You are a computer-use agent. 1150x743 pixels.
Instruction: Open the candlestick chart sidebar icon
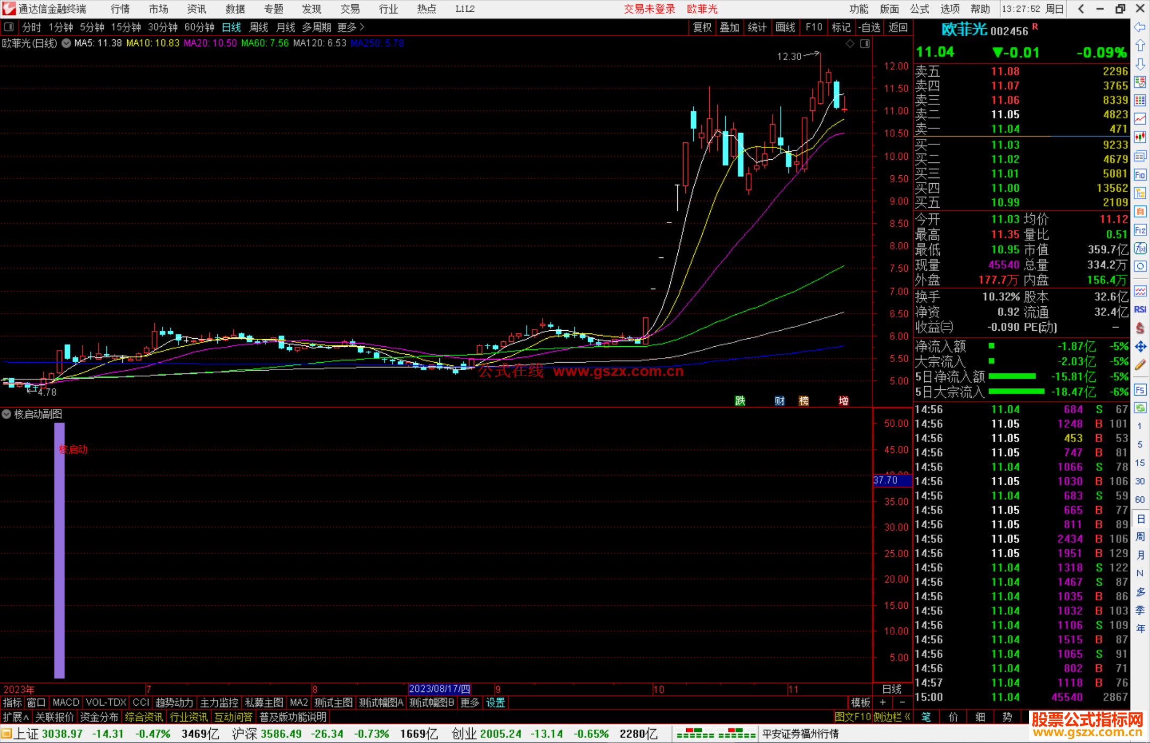[1140, 137]
